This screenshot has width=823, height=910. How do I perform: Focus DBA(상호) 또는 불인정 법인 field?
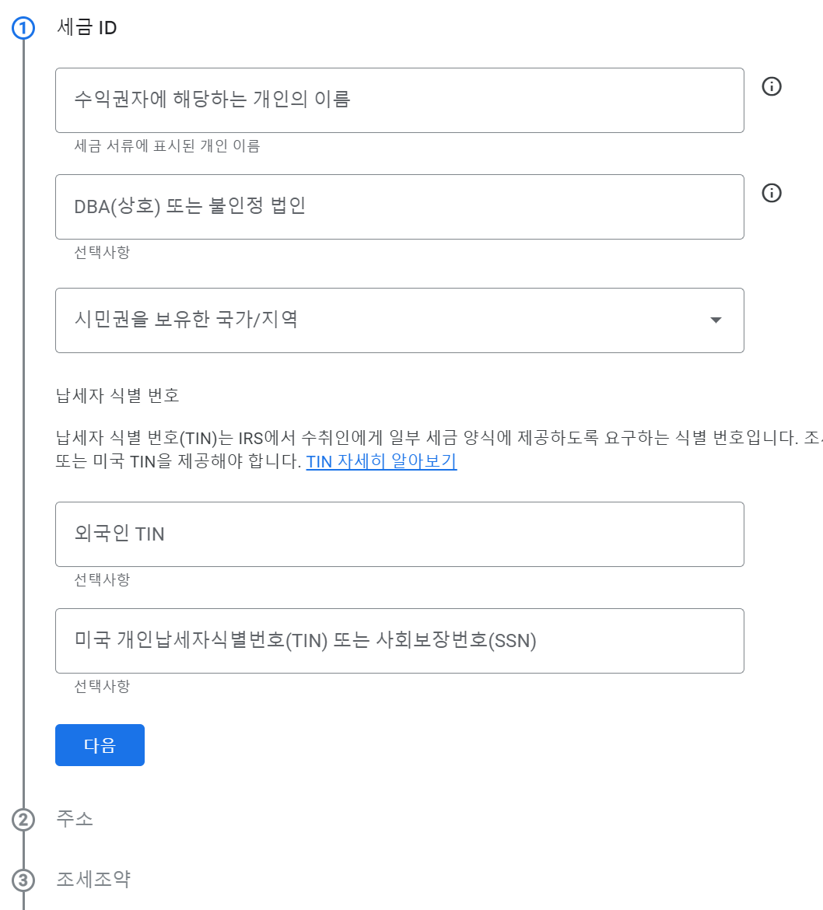click(x=399, y=207)
